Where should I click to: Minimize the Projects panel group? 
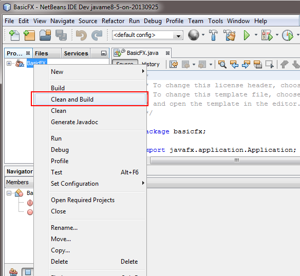pyautogui.click(x=103, y=53)
